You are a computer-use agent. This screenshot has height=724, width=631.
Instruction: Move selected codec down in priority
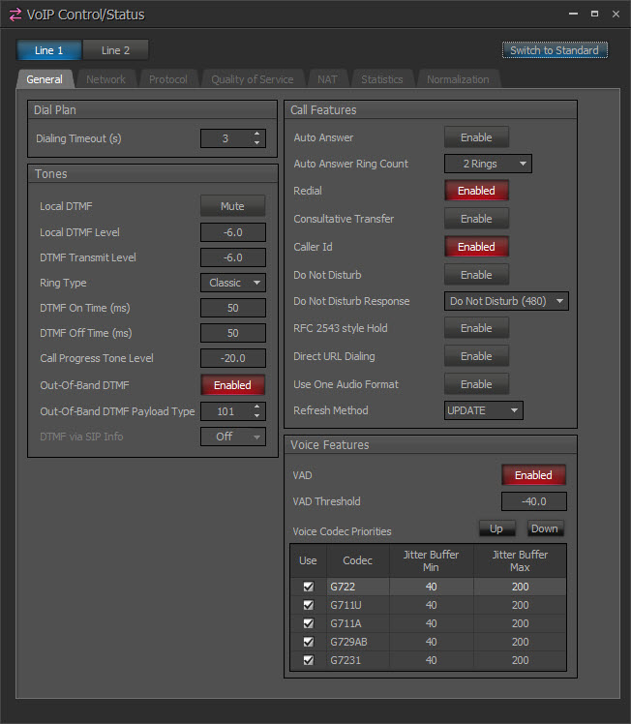tap(545, 528)
